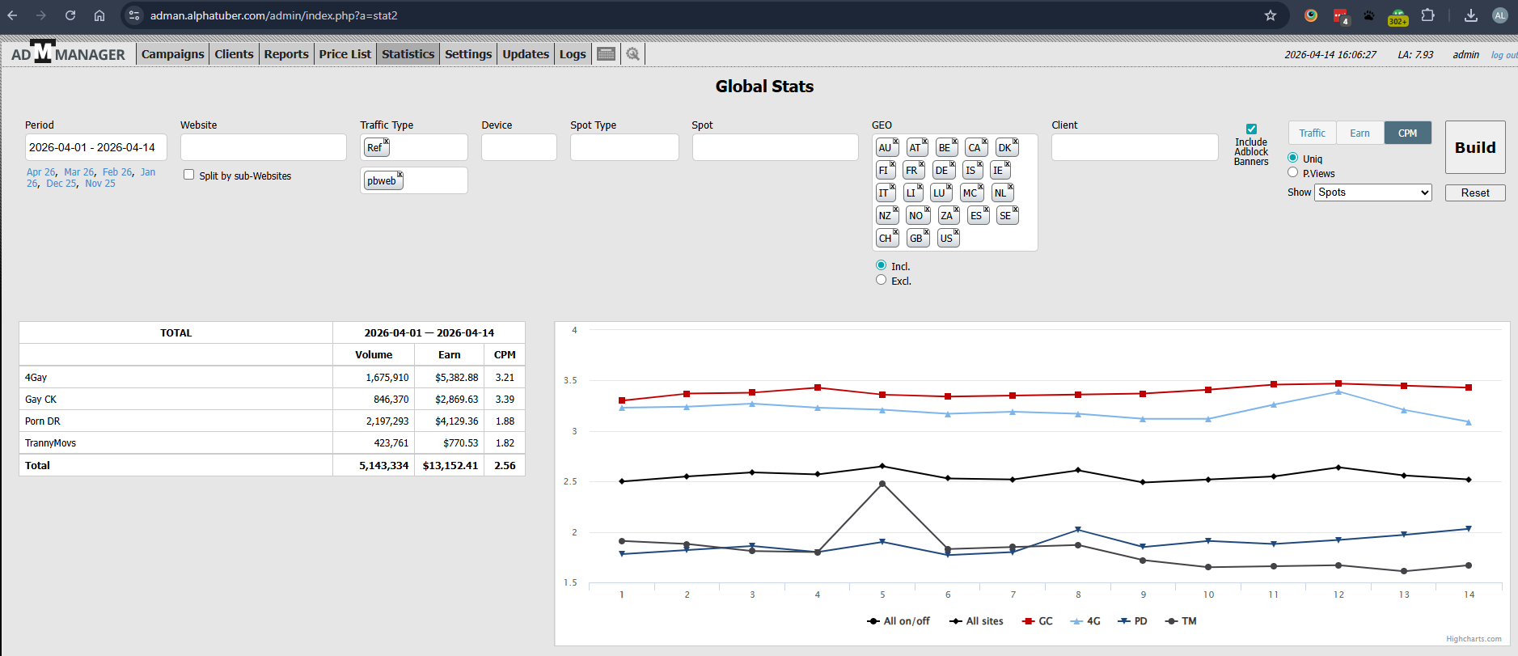The image size is (1518, 656).
Task: Open the red extension with badge 4
Action: (1340, 16)
